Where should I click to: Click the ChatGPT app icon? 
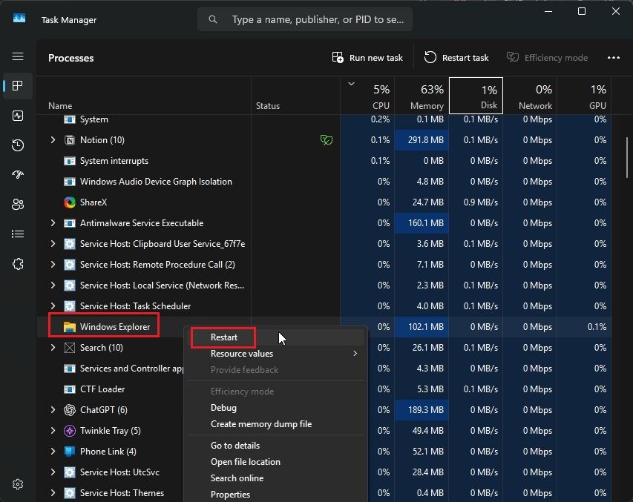coord(70,410)
